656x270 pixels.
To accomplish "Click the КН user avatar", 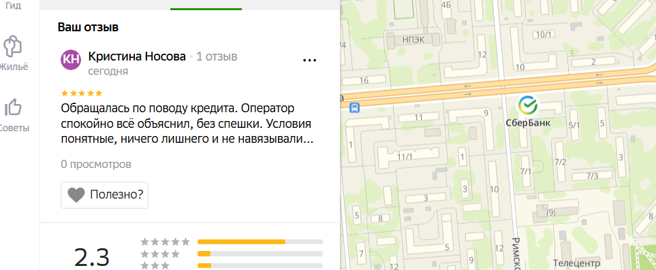I will pyautogui.click(x=71, y=59).
